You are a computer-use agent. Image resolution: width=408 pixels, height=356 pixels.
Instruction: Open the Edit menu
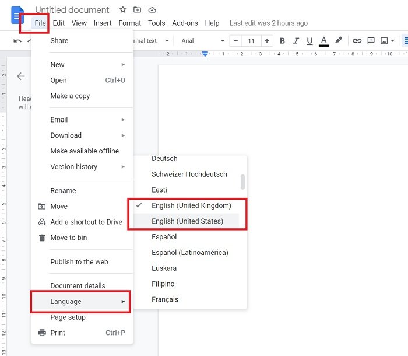coord(58,23)
